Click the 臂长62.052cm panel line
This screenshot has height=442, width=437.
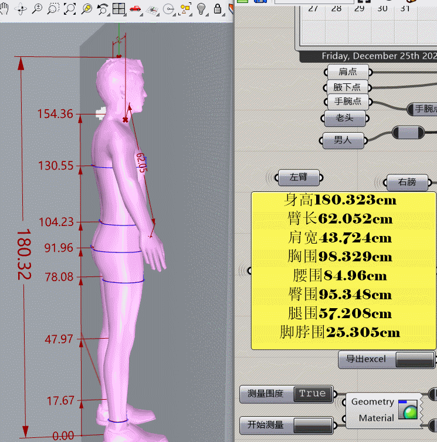[340, 219]
